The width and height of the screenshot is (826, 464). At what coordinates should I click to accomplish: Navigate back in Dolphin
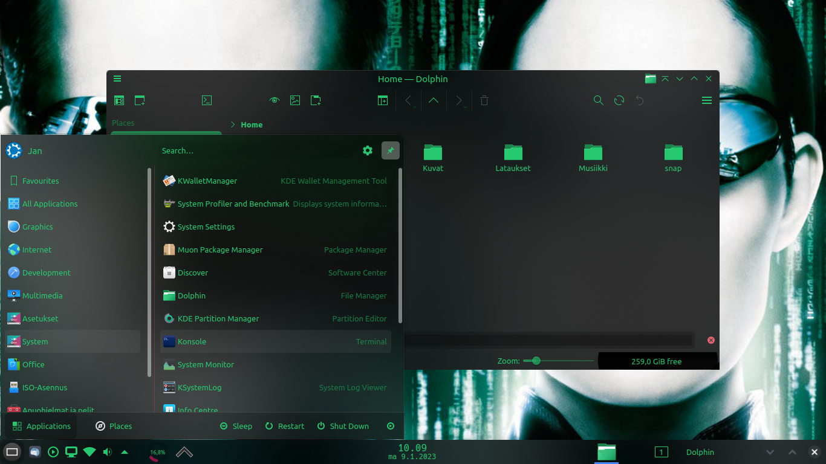point(408,100)
